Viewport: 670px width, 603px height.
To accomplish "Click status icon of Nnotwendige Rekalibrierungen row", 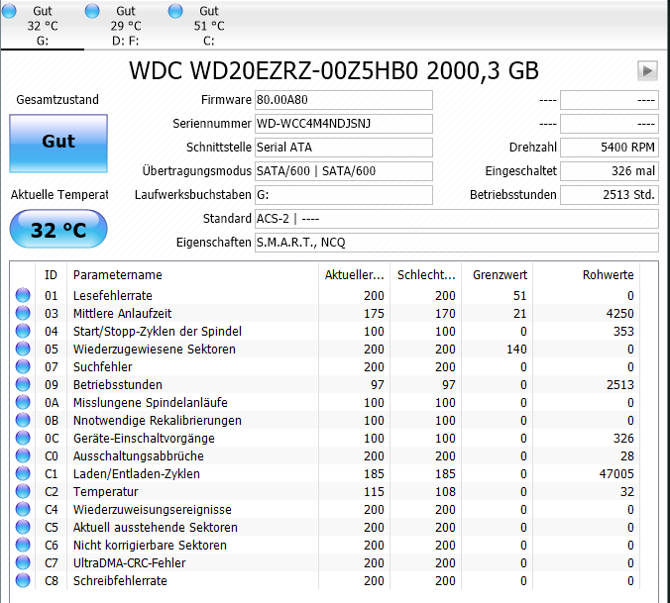I will [x=23, y=421].
